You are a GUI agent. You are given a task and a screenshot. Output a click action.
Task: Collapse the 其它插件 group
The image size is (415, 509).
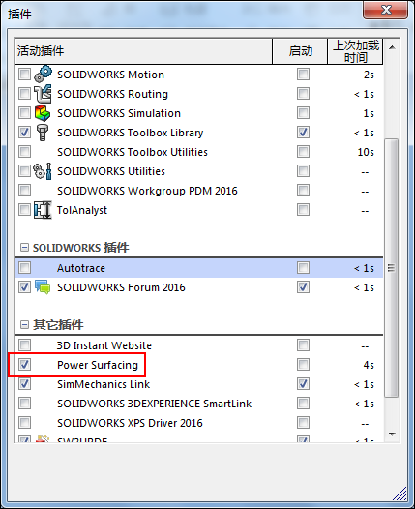point(24,324)
